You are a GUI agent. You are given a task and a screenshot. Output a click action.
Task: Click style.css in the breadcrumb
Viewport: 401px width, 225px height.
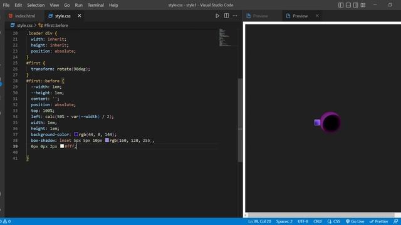24,25
